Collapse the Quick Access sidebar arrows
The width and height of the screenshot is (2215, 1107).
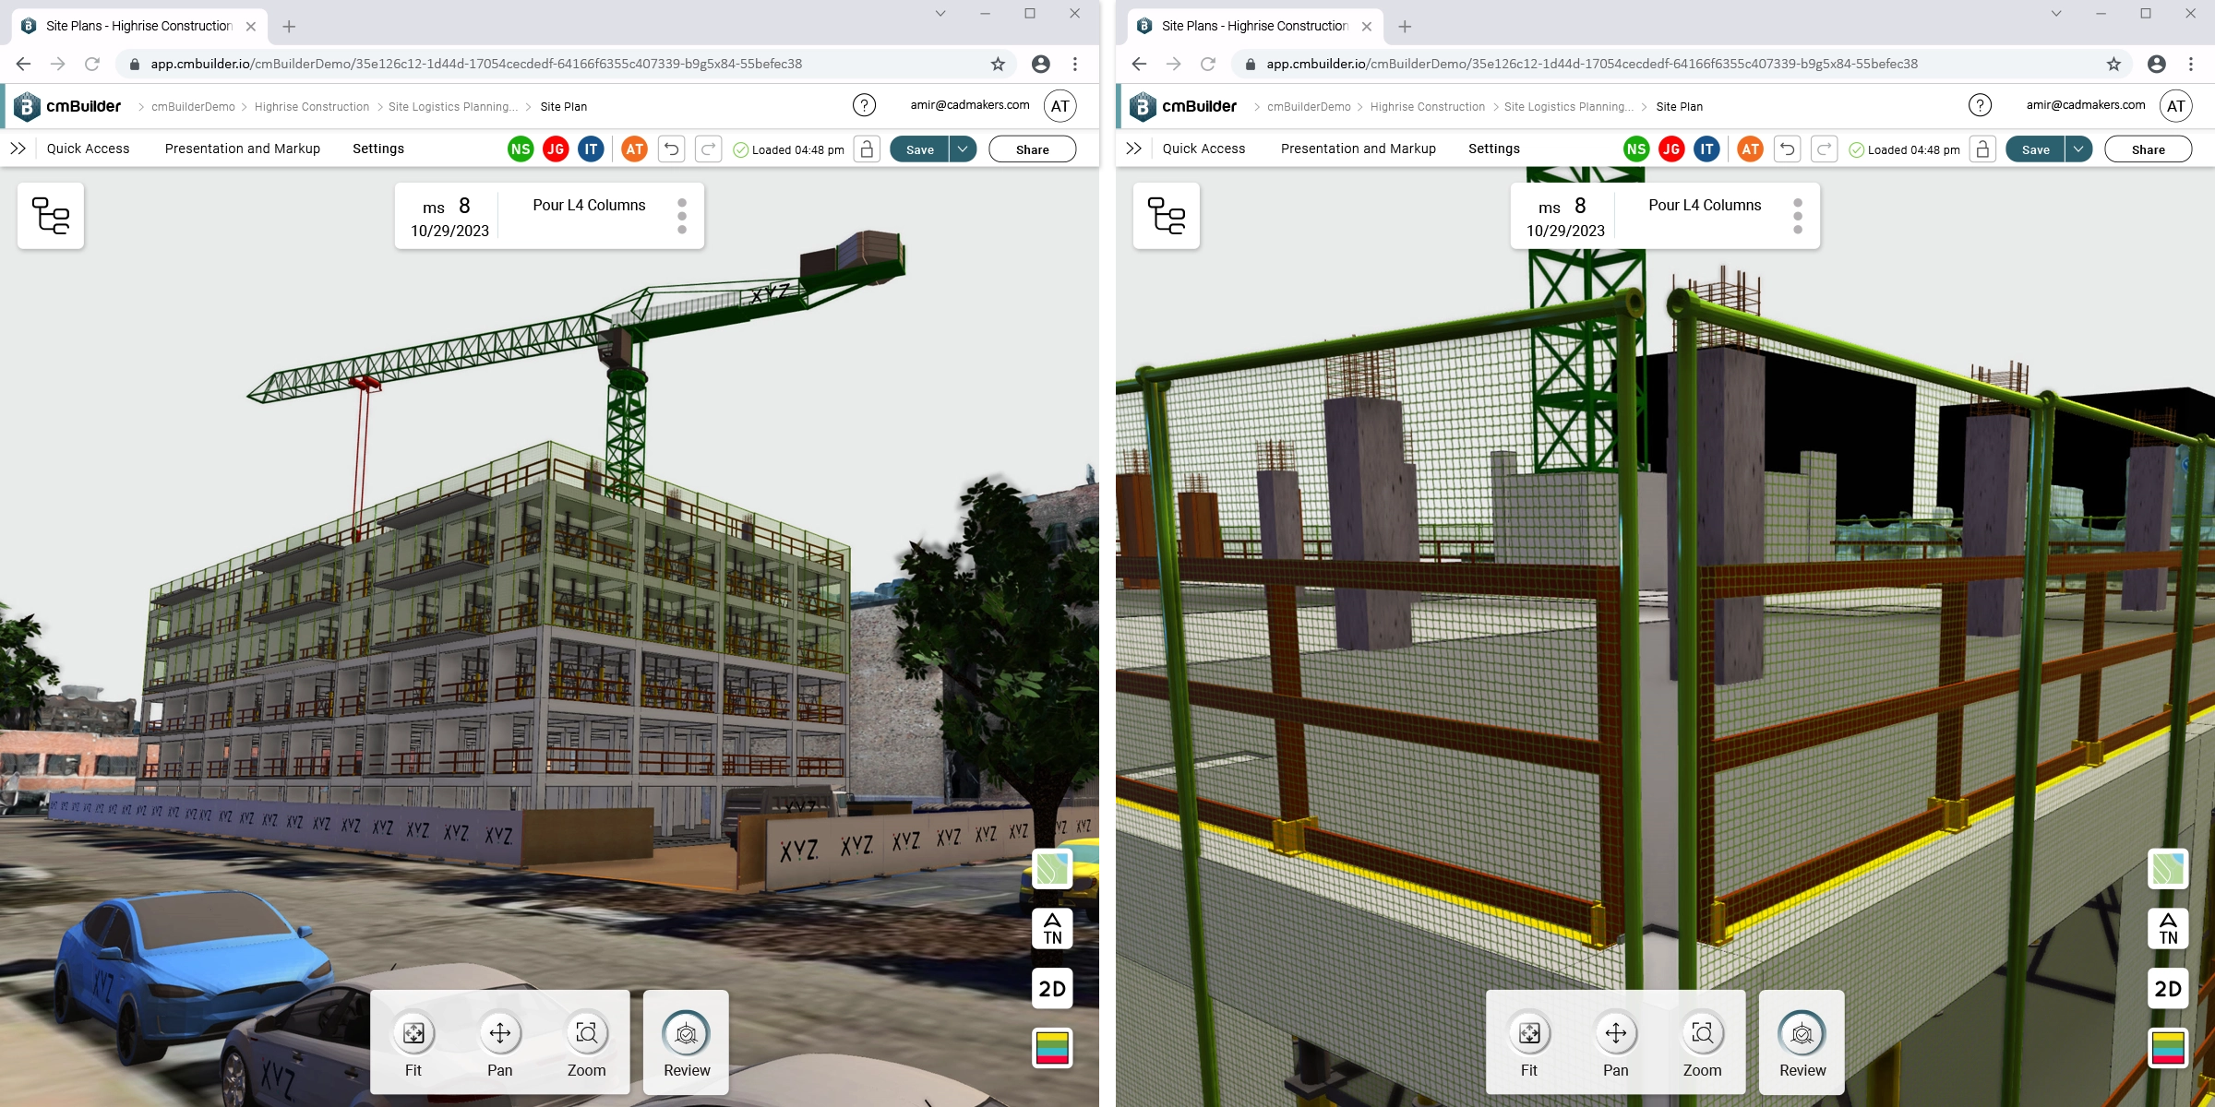17,148
